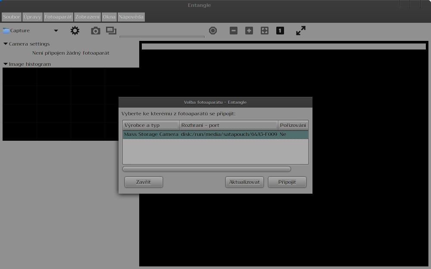Viewport: 431px width, 269px height.
Task: Set zoom to normal 1:1 icon
Action: (x=280, y=31)
